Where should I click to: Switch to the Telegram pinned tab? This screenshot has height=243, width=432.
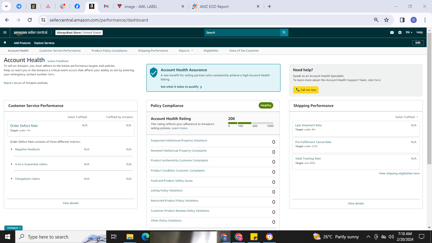coord(19,6)
